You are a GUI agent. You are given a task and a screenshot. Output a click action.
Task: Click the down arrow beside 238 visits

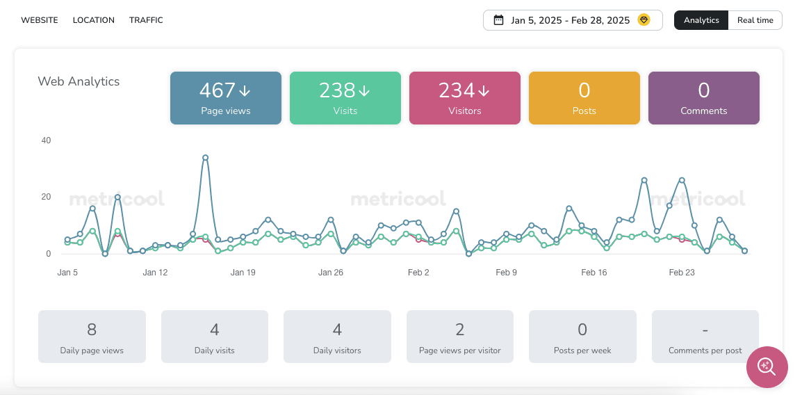click(x=364, y=90)
